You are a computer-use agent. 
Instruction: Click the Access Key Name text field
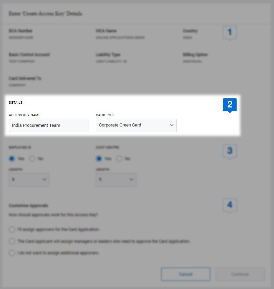point(49,125)
